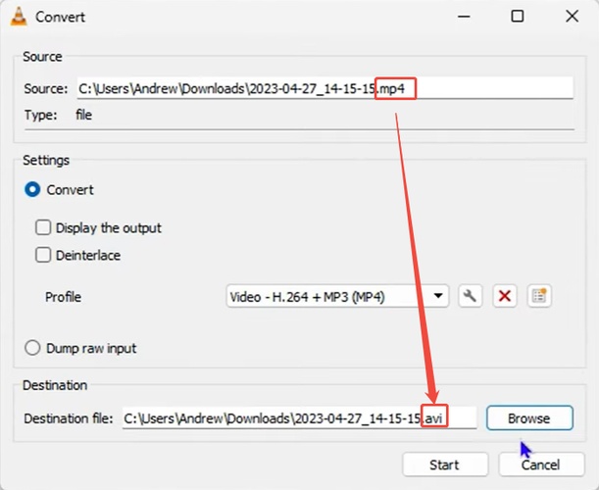The height and width of the screenshot is (490, 599).
Task: Click the Source path field
Action: pyautogui.click(x=324, y=88)
